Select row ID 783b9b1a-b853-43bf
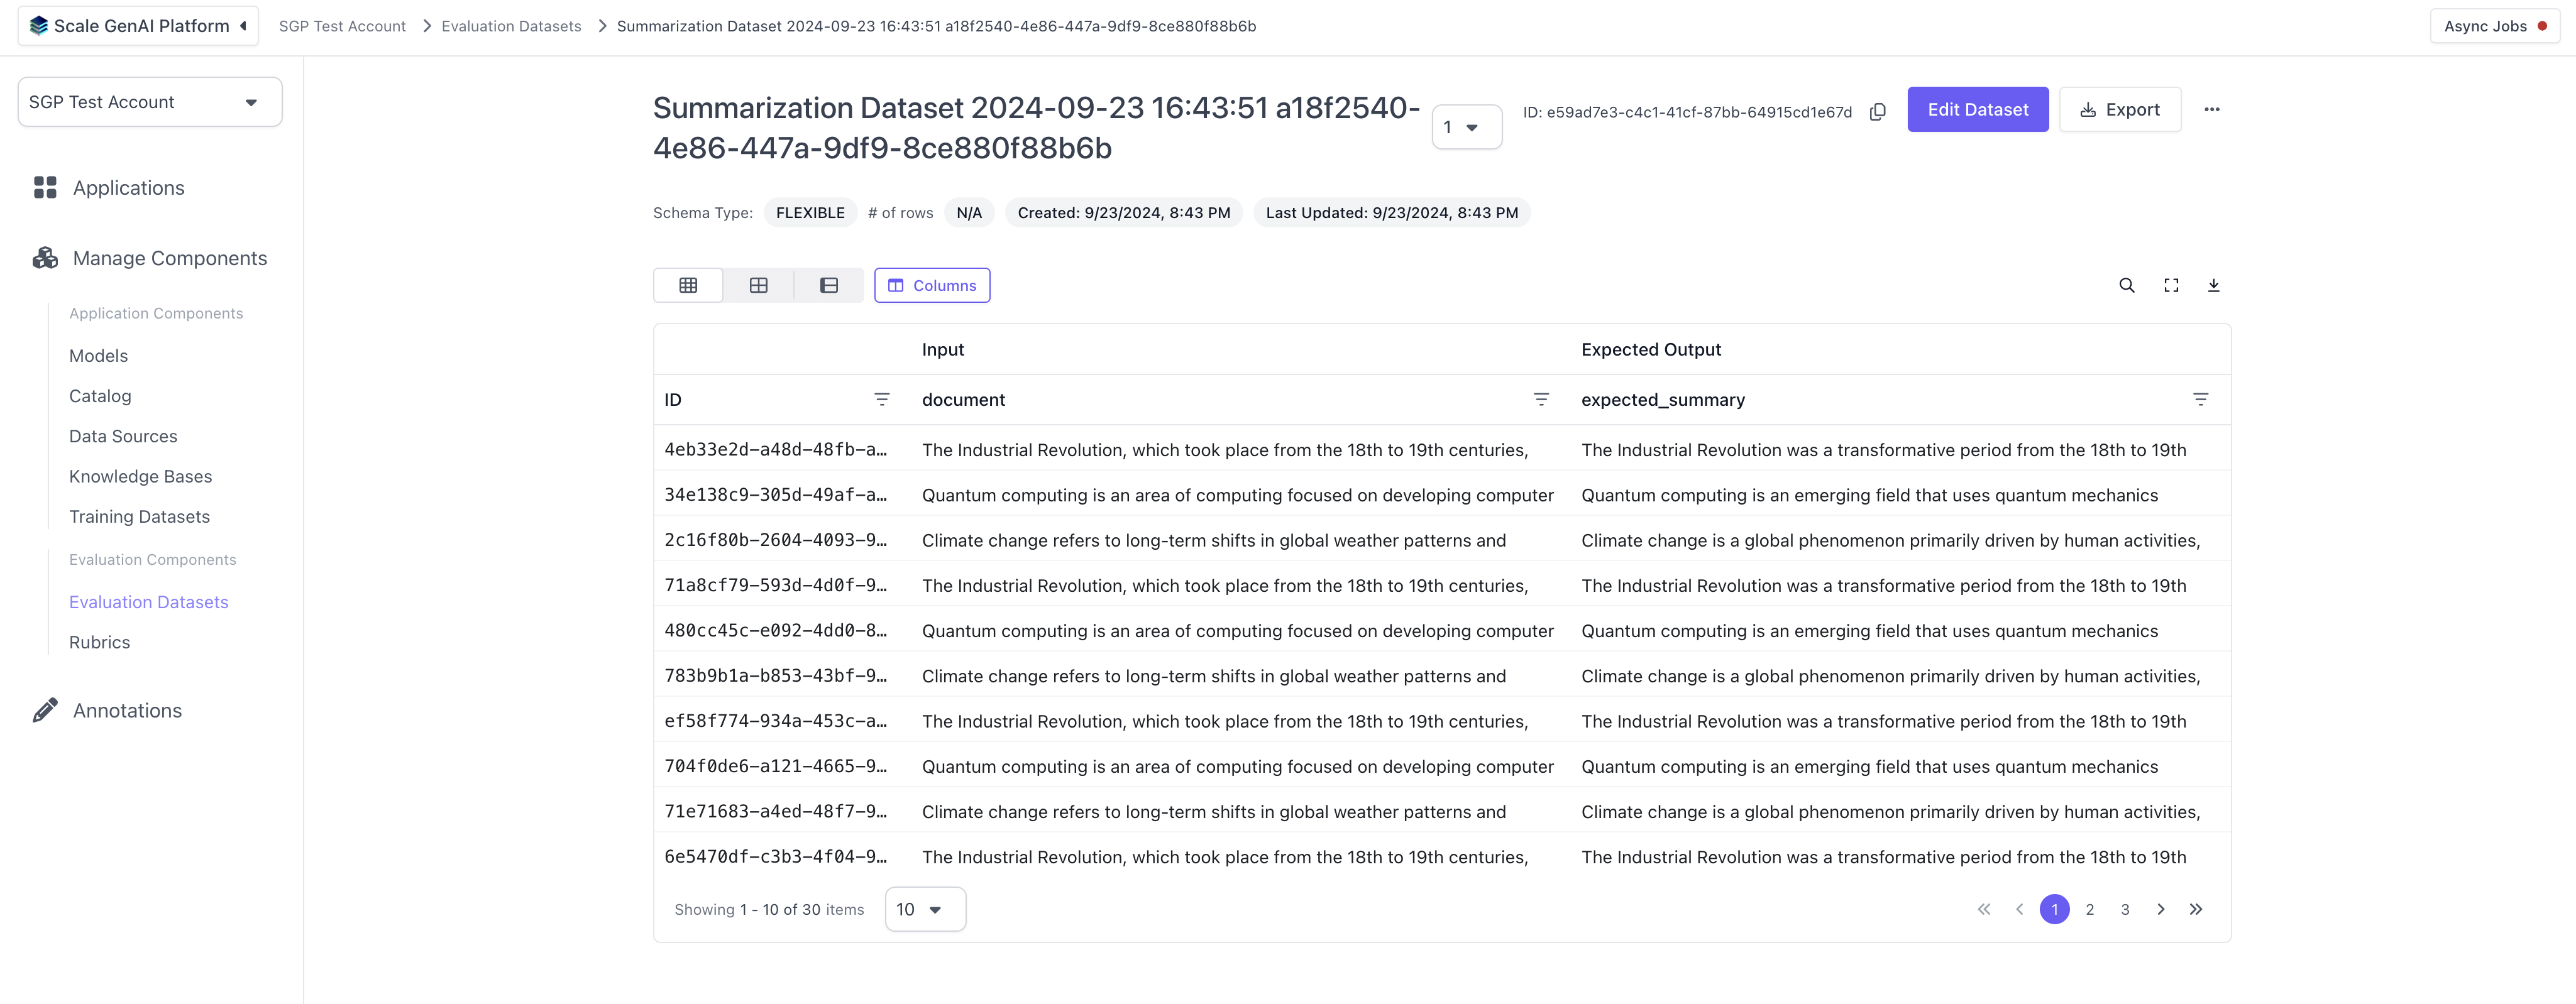Viewport: 2576px width, 1004px height. tap(775, 676)
